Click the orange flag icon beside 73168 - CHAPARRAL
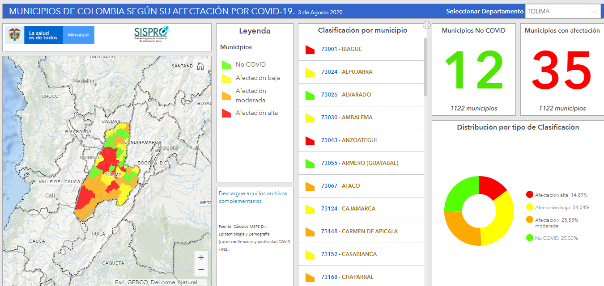 (310, 277)
